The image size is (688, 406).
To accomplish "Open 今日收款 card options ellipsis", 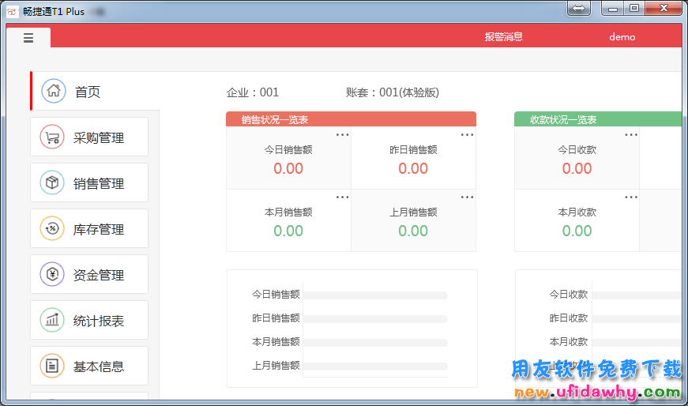I will click(631, 135).
